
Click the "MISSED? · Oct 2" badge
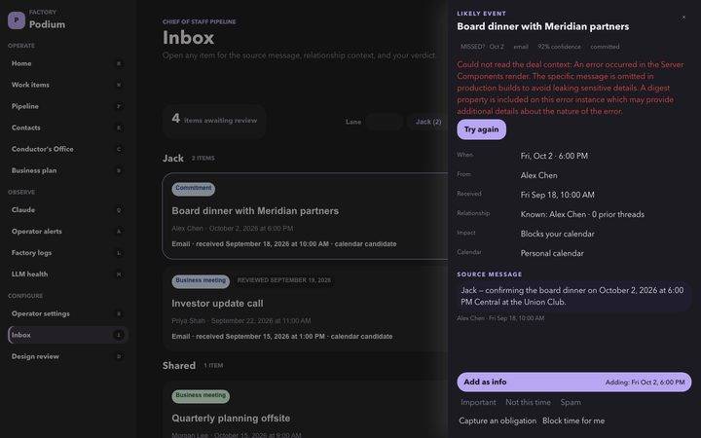[x=482, y=47]
